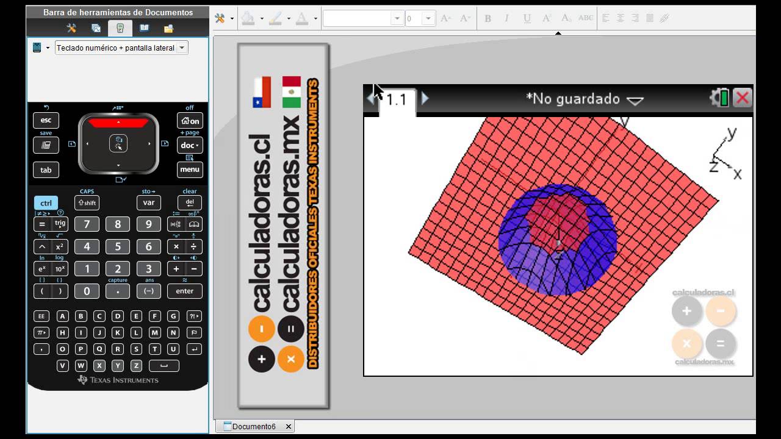The width and height of the screenshot is (781, 439).
Task: Choose the line color pencil tool
Action: [x=275, y=18]
